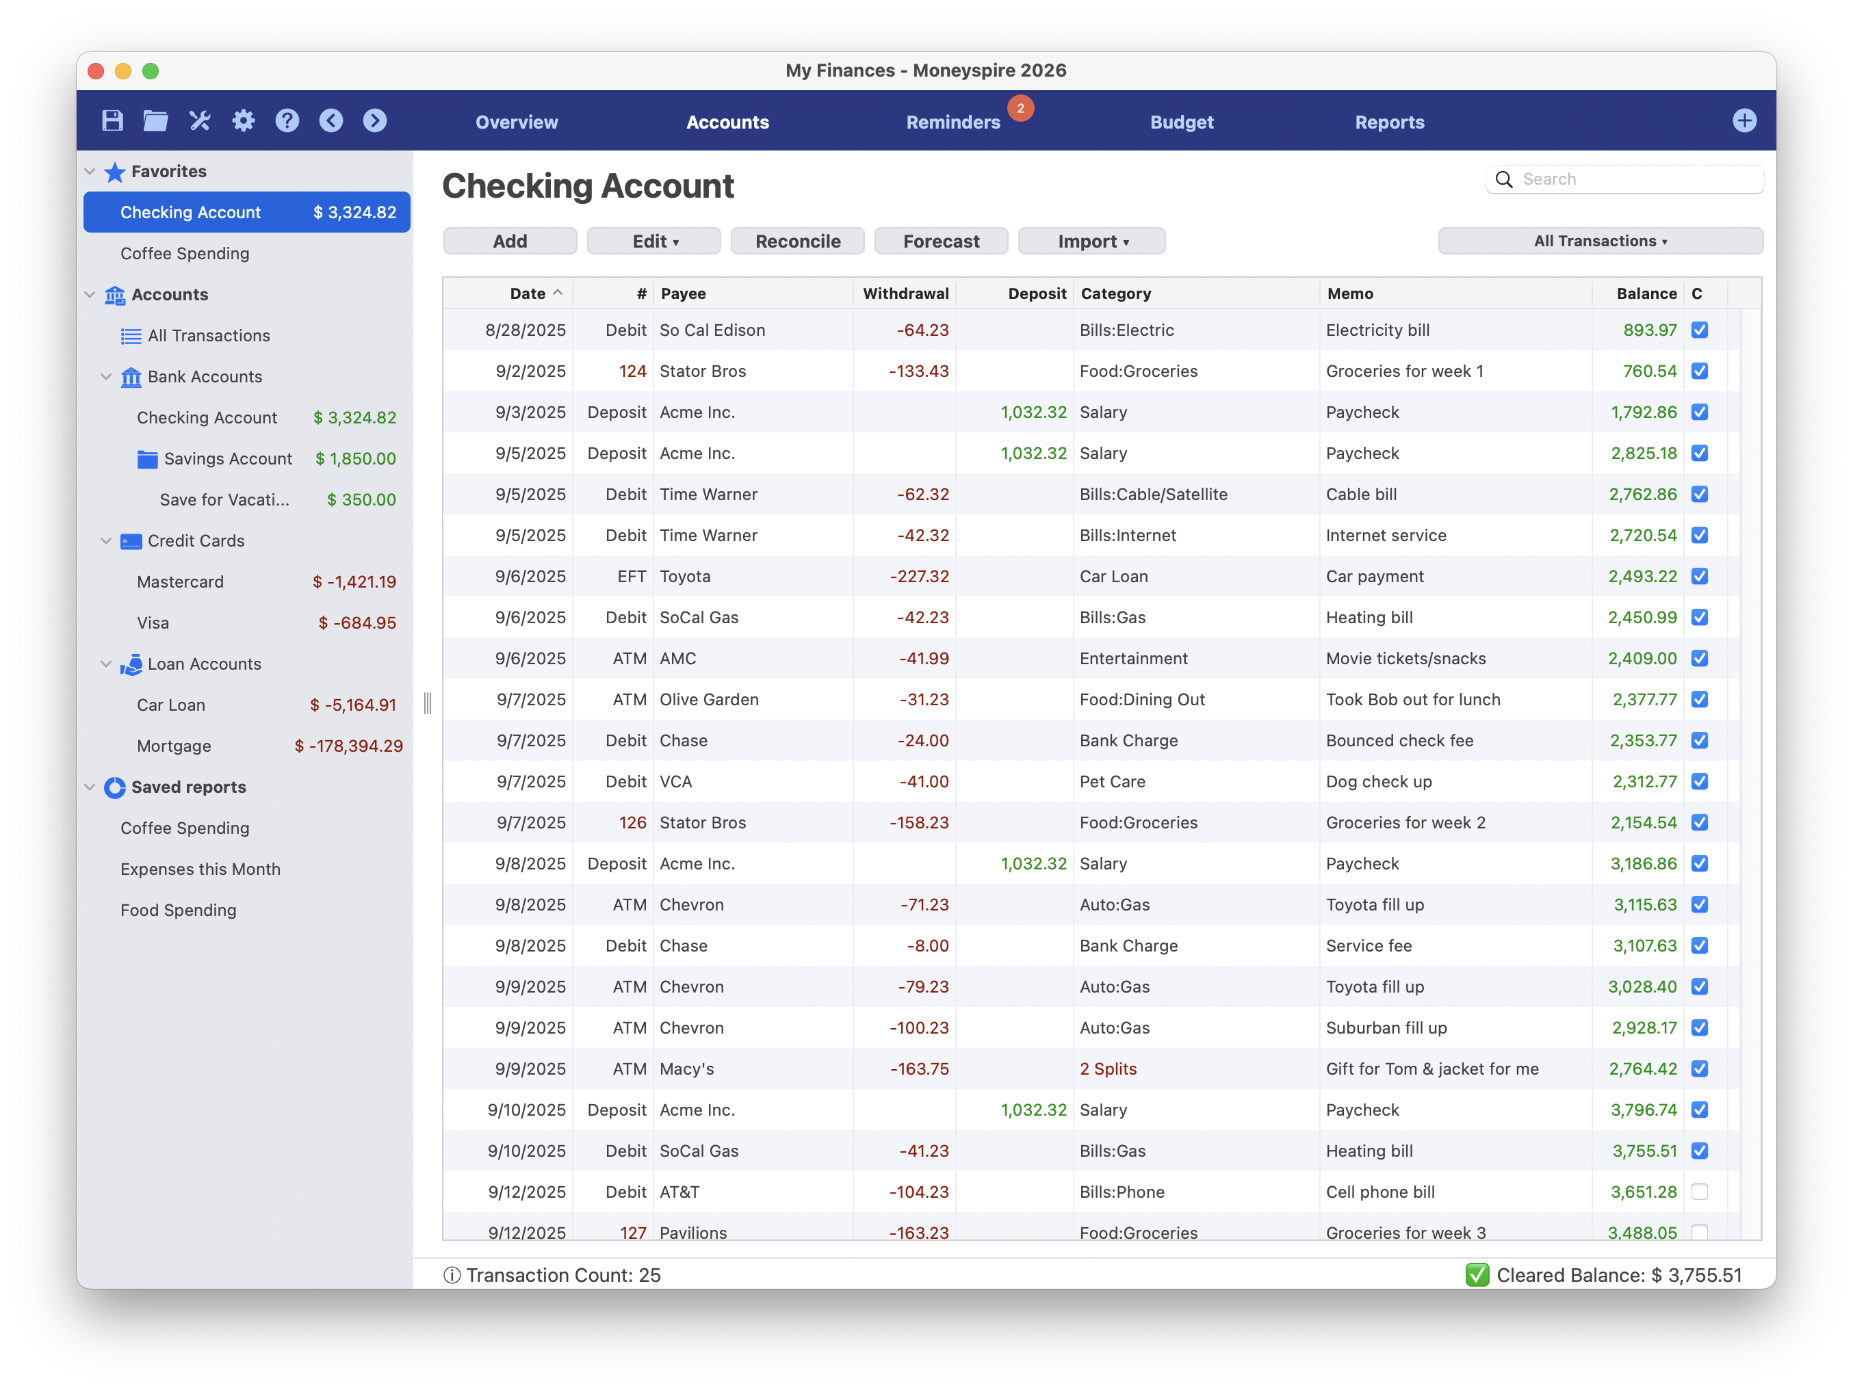
Task: Navigate back with left arrow icon
Action: (x=331, y=120)
